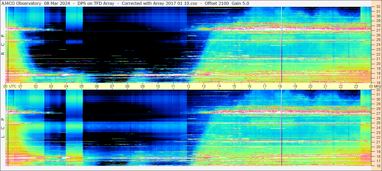Screen dimensions: 382x171
Task: Click the 16 hour label on the UTC axis
Action: 249,86
